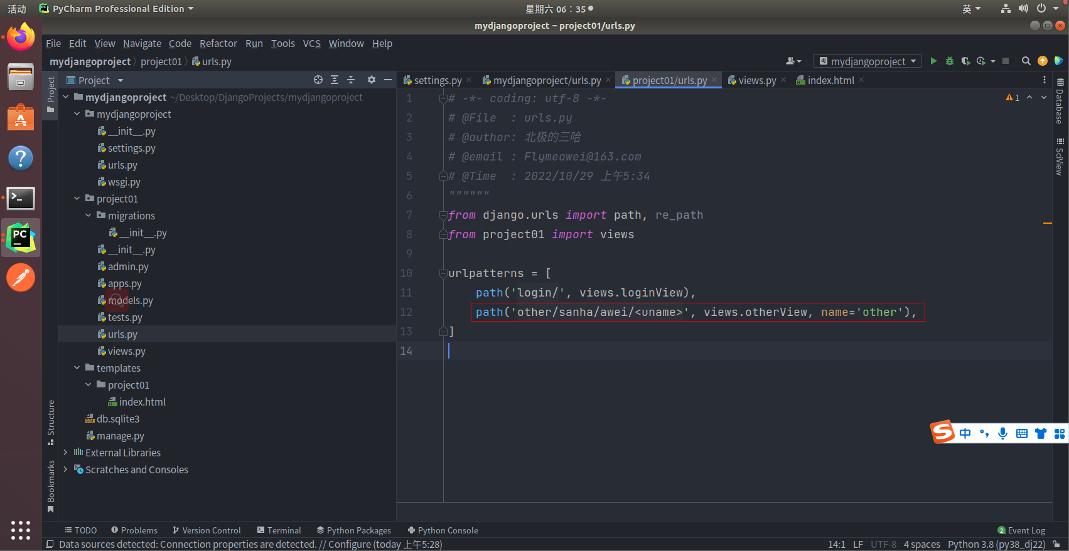This screenshot has height=551, width=1069.
Task: Collapse inner mydjangoproject package
Action: pos(77,114)
